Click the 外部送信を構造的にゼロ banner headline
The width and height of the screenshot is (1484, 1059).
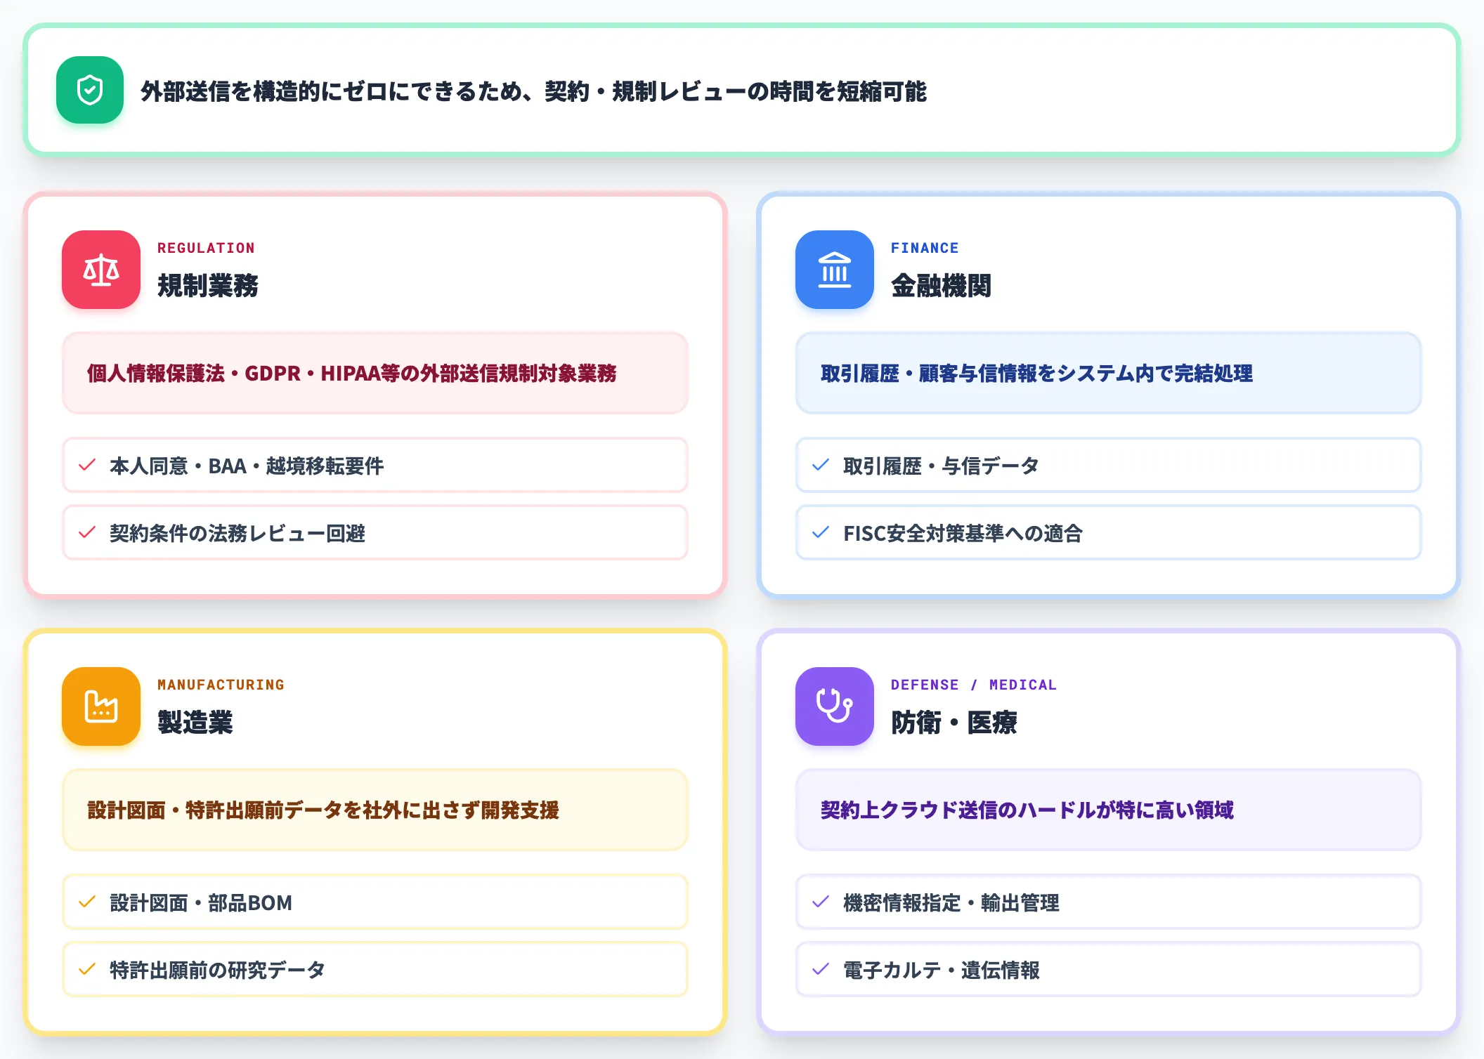click(x=533, y=91)
